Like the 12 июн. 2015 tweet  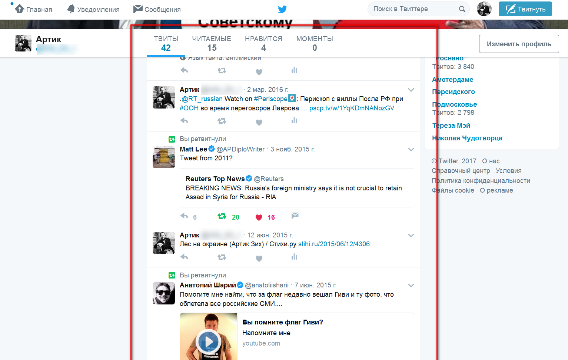[259, 259]
